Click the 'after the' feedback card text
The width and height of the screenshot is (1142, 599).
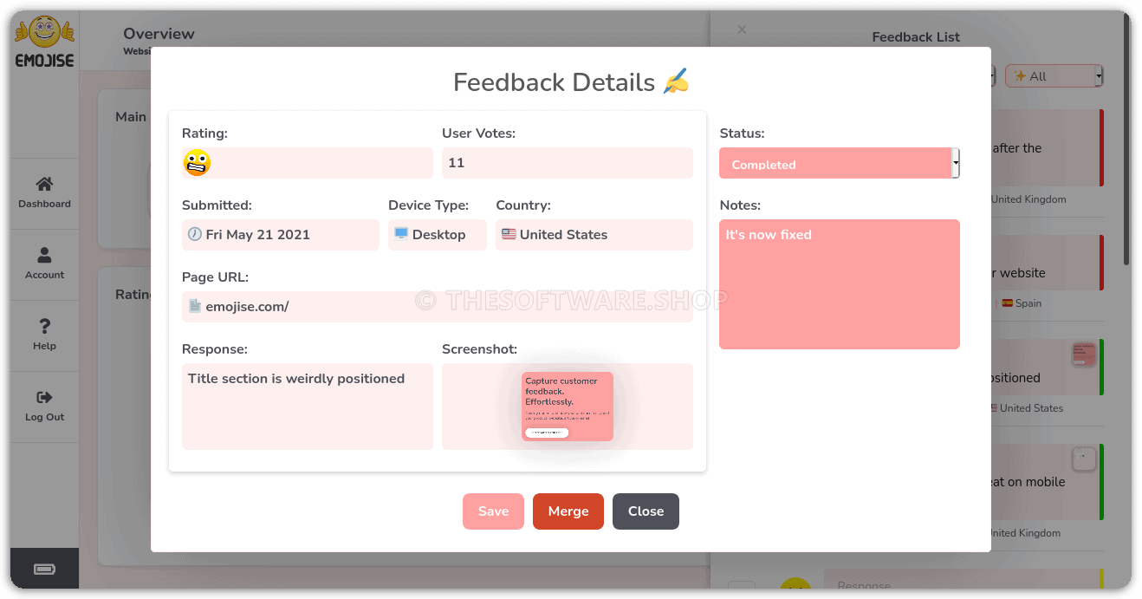(1017, 148)
